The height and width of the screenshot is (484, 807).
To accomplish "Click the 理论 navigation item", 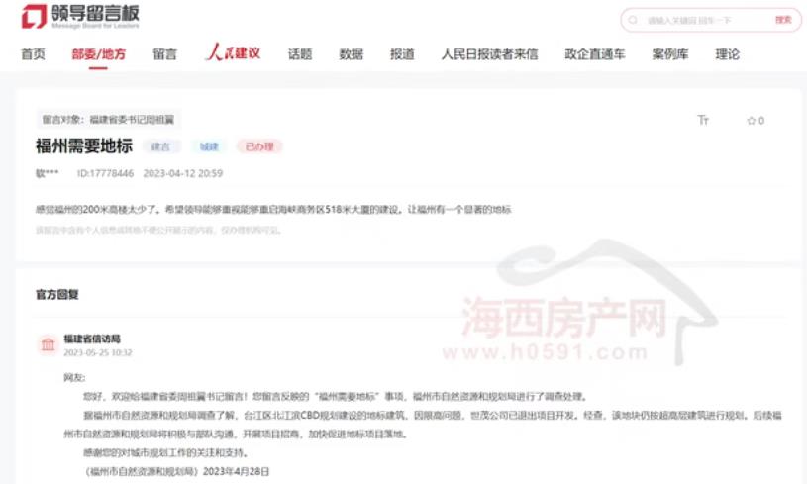I will (x=728, y=54).
